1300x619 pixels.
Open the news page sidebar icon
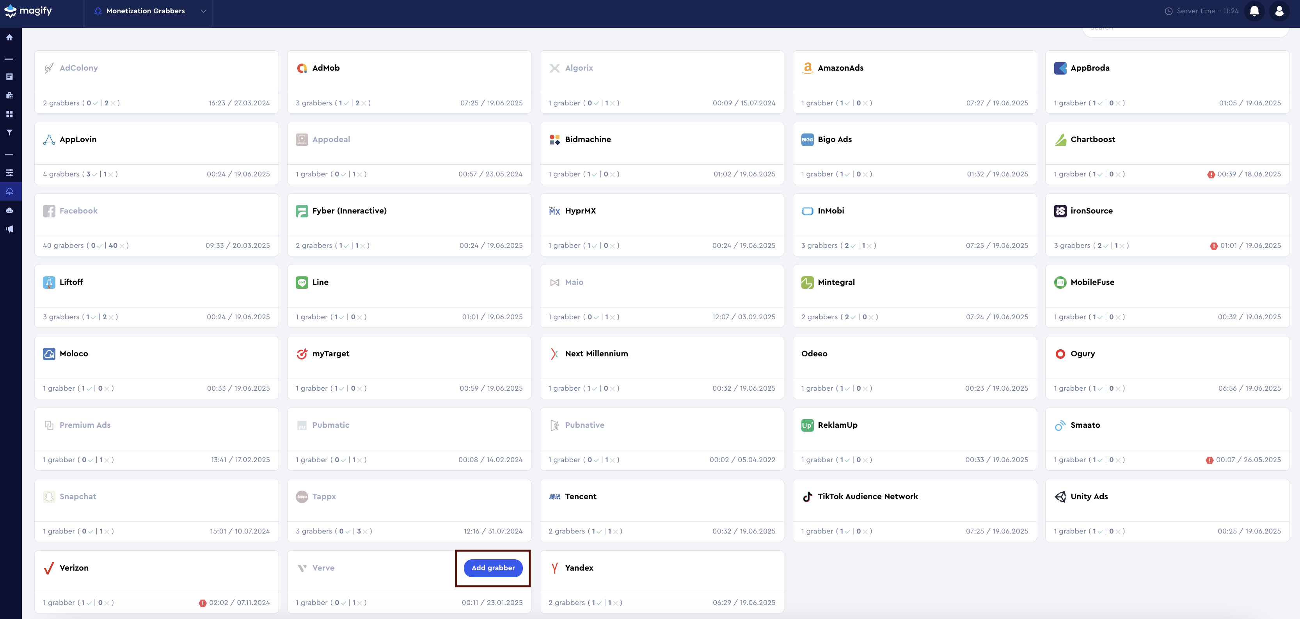click(x=10, y=77)
